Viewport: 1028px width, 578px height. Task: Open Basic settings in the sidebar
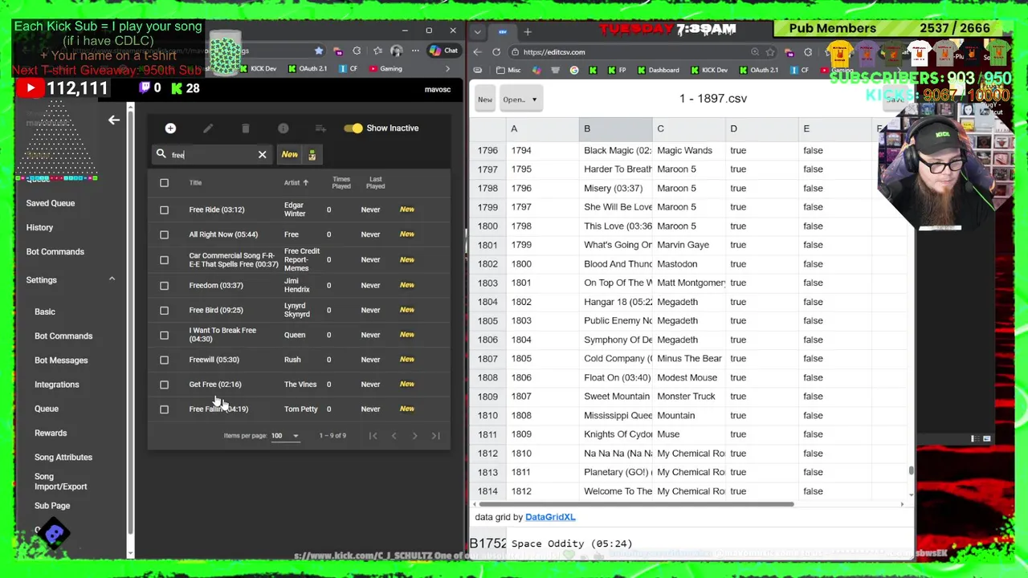(45, 311)
